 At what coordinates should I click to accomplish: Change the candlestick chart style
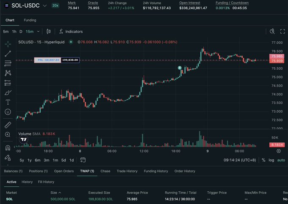[48, 32]
